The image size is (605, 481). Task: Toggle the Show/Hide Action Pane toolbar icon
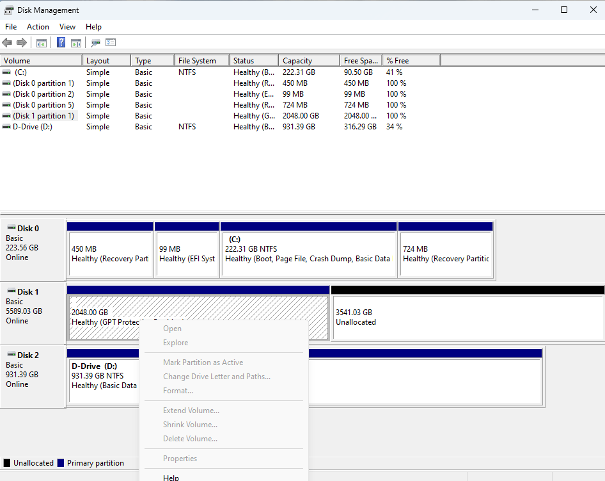(76, 42)
